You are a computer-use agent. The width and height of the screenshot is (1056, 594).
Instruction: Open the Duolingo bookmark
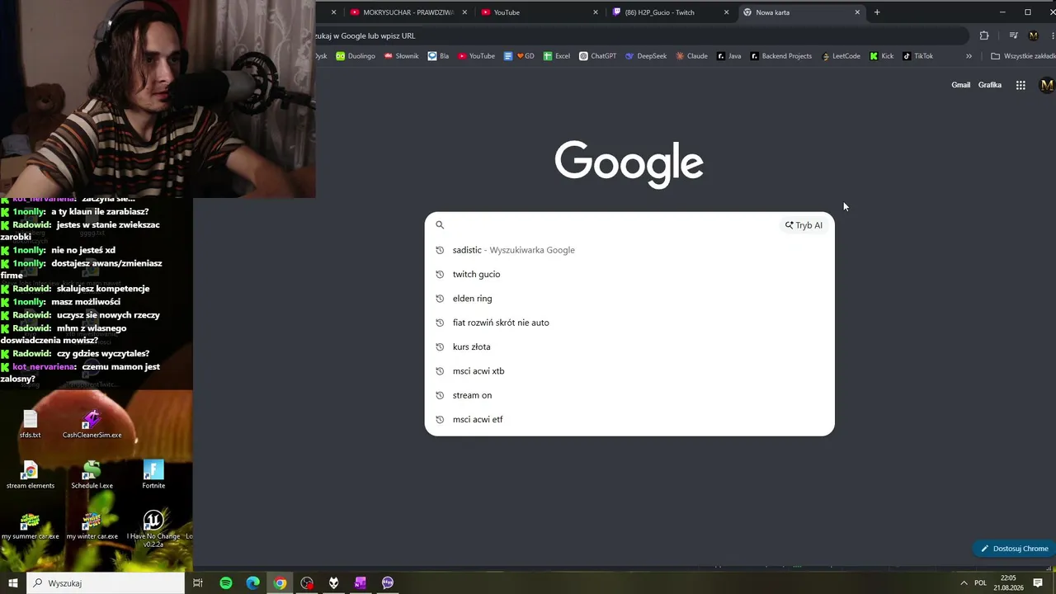coord(356,56)
